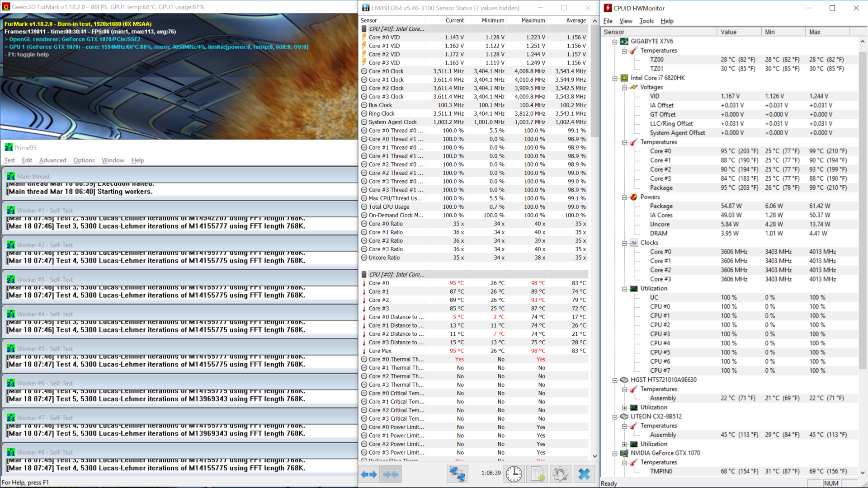Click CPUID HWMonitor title bar icon

click(x=608, y=8)
